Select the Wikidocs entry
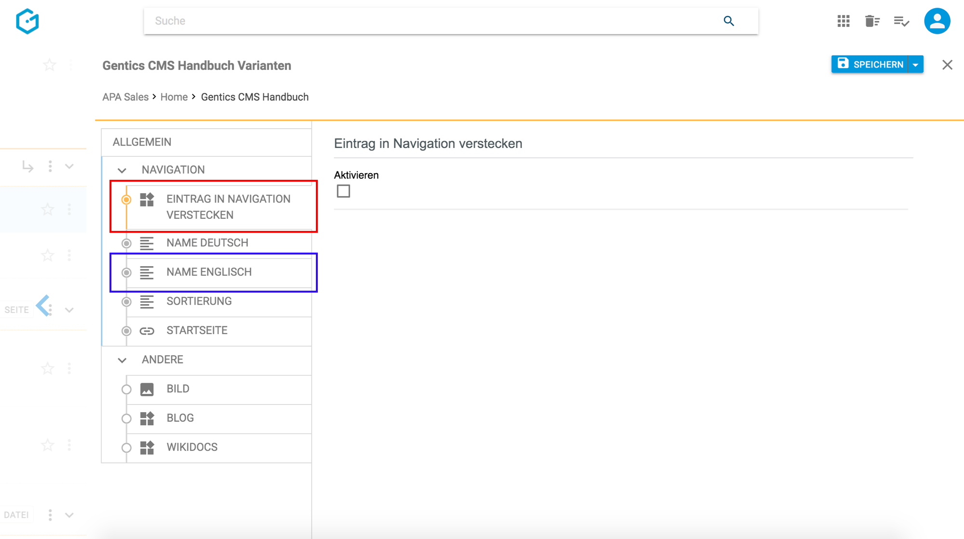The width and height of the screenshot is (964, 539). click(x=219, y=447)
